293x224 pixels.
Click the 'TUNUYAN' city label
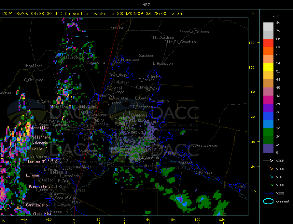click(76, 202)
